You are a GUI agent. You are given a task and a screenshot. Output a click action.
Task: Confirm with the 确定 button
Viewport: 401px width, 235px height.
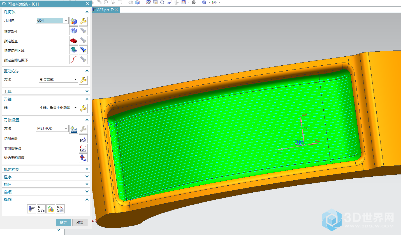(x=63, y=222)
